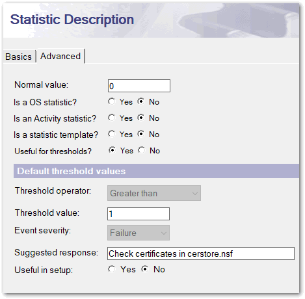Viewport: 305px width, 299px height.
Task: Choose Yes for Is an Activity statistic
Action: [x=112, y=118]
